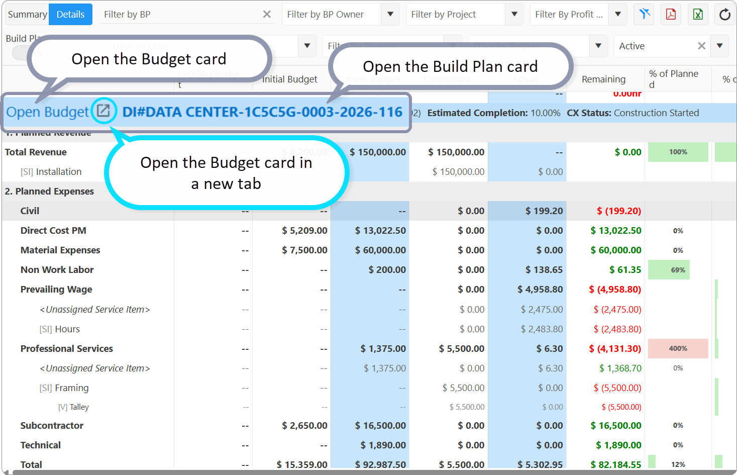This screenshot has height=475, width=737.
Task: Open the Open Budget link
Action: click(47, 112)
